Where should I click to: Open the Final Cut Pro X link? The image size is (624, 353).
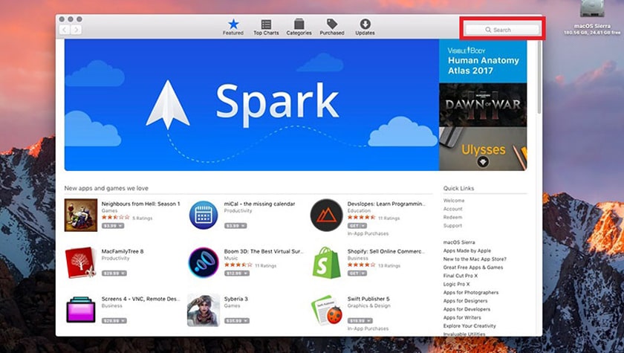[x=461, y=276]
